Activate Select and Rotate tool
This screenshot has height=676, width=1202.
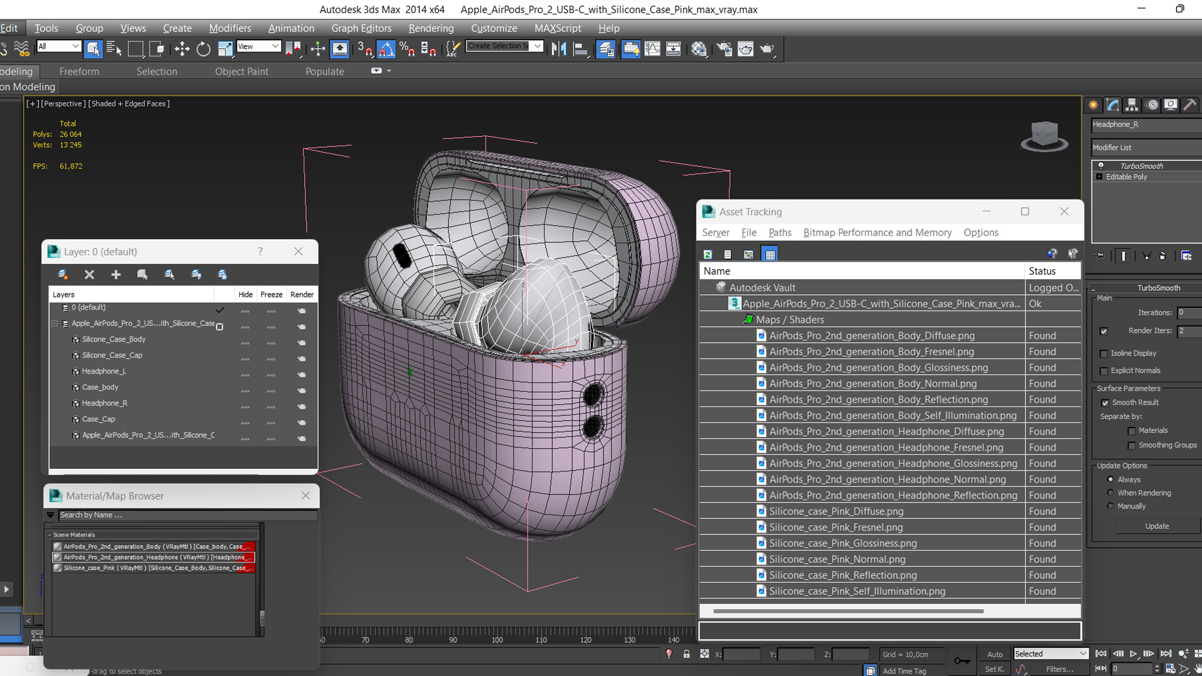[203, 48]
